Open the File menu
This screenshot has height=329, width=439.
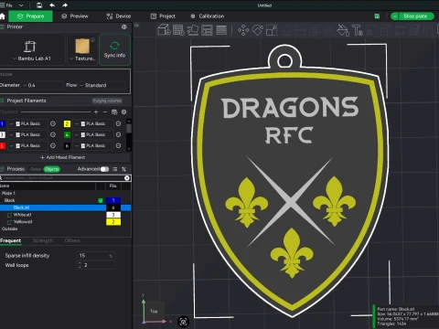(x=6, y=5)
